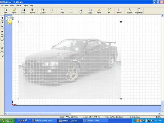Click the bottom-left selection handle of image

coord(19,98)
